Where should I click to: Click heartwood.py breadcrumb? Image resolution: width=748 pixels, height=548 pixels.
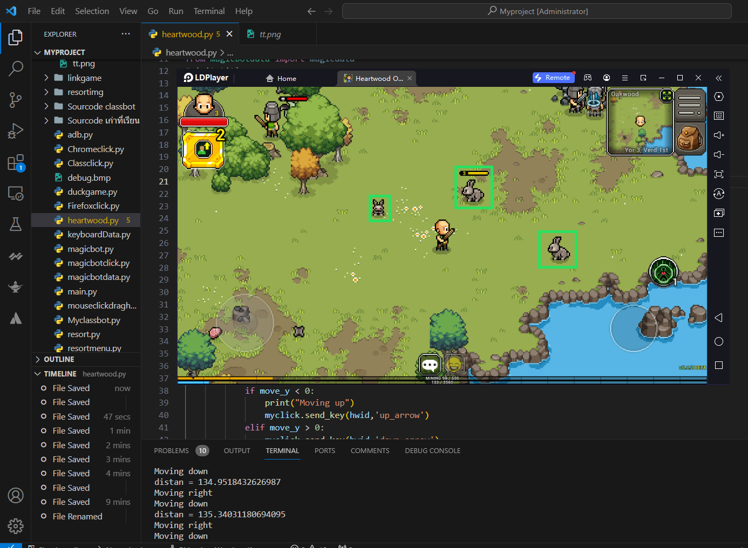tap(191, 52)
